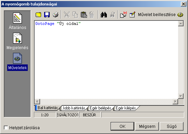Click vertical scrollbar down arrow
The width and height of the screenshot is (188, 134).
coord(181,96)
